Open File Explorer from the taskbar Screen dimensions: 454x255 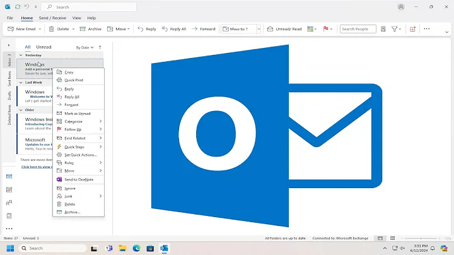point(122,248)
